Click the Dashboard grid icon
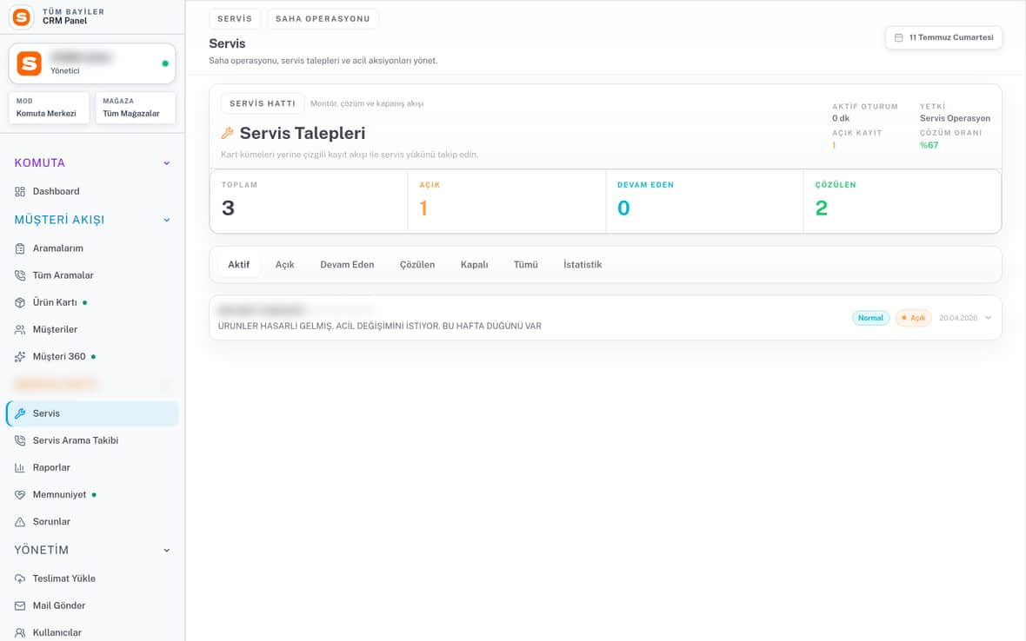Screen dimensions: 1026x641 click(x=20, y=191)
